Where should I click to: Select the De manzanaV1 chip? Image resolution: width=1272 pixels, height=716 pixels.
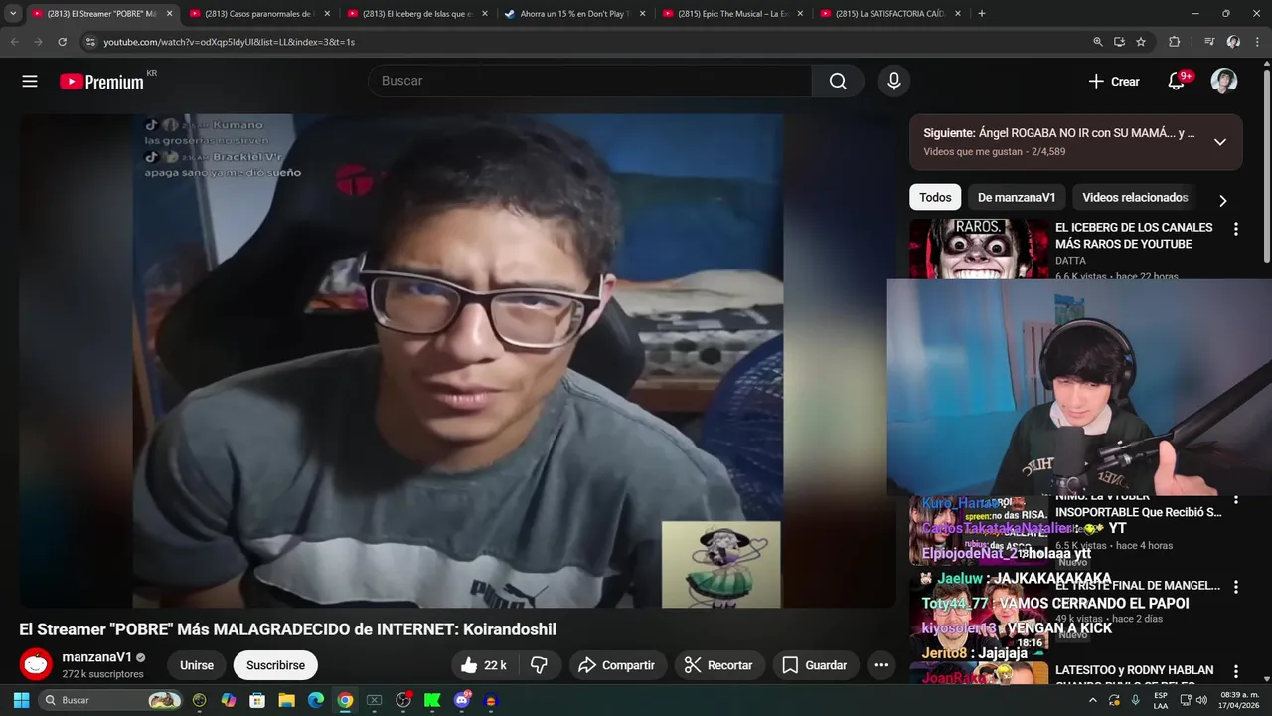[1017, 197]
